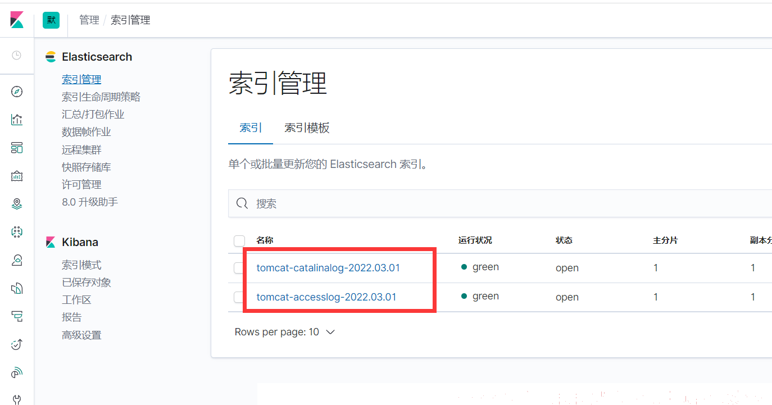Open the Recently viewed clock icon
The width and height of the screenshot is (772, 405).
click(x=17, y=55)
